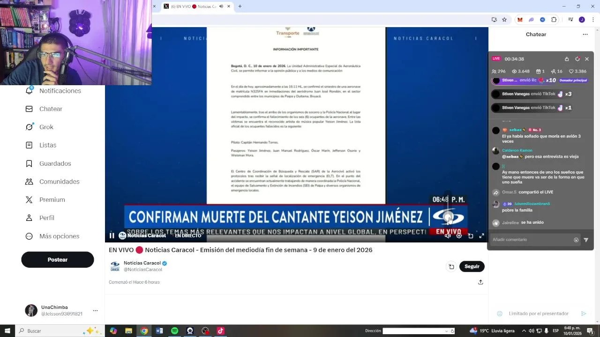Click the Donador principal badge

coord(573,80)
